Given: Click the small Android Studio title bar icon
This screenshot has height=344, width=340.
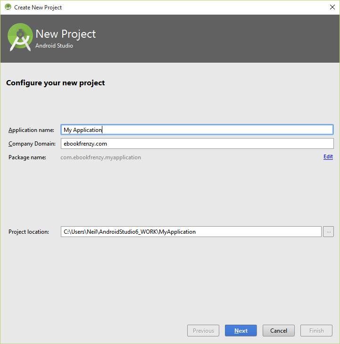Looking at the screenshot, I should (x=8, y=7).
